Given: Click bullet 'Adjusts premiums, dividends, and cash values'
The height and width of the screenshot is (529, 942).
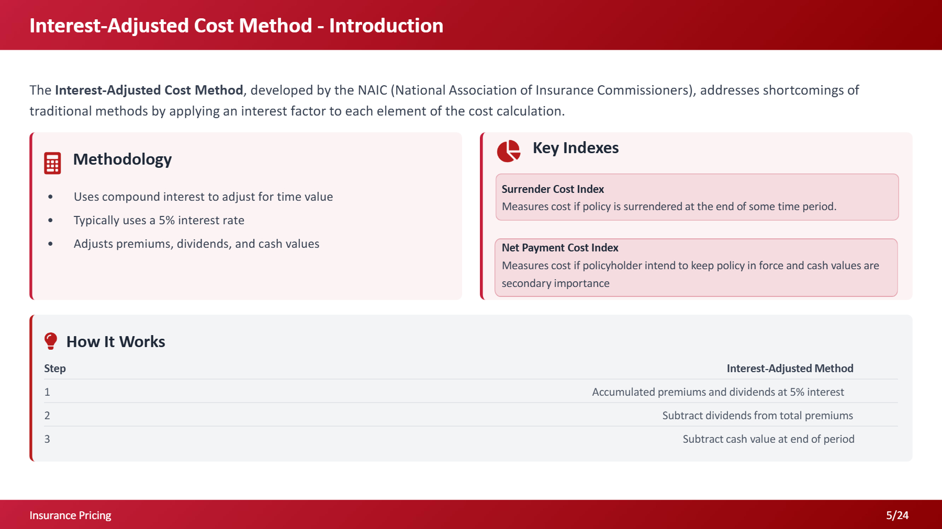Looking at the screenshot, I should pos(196,244).
